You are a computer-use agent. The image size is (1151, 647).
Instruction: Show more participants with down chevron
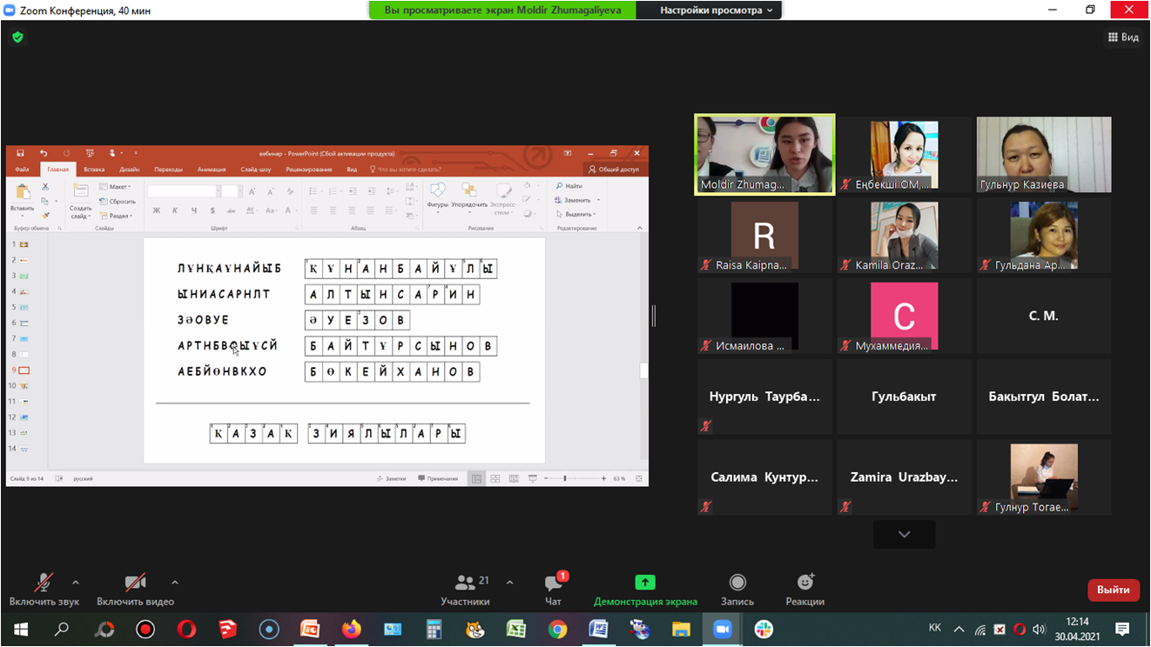(x=904, y=534)
